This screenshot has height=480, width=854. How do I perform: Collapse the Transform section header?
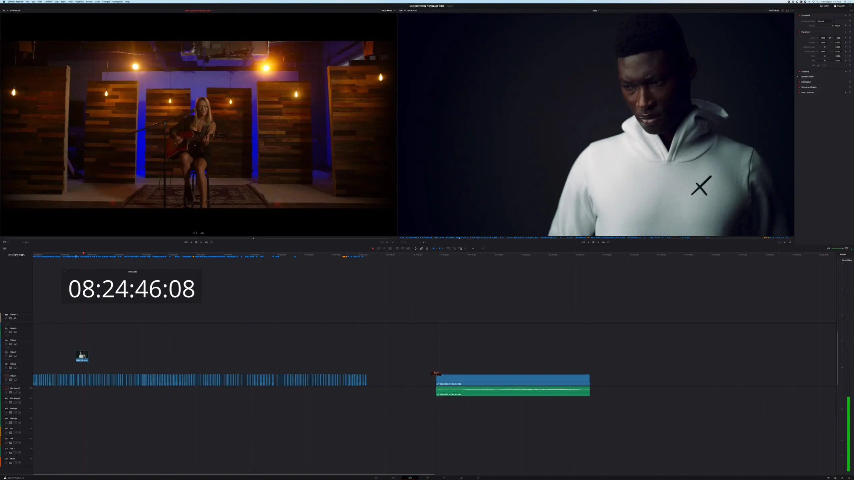[x=806, y=32]
